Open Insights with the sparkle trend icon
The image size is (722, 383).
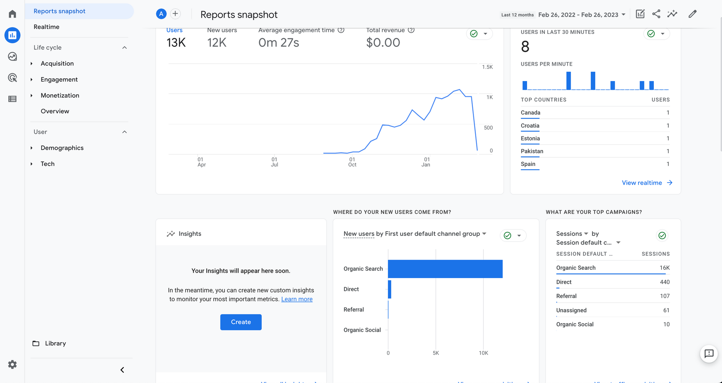(x=672, y=14)
